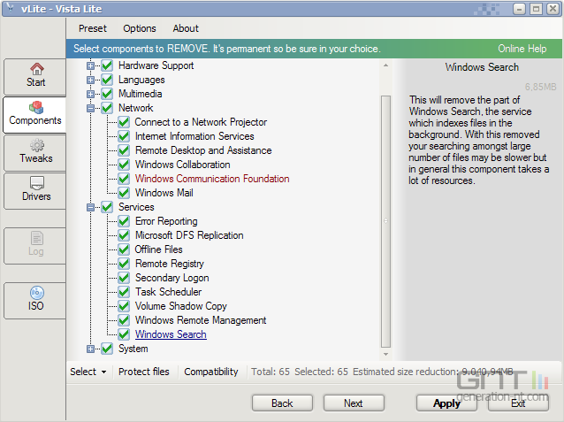Image resolution: width=564 pixels, height=422 pixels.
Task: Click the scrollbar up arrow
Action: pos(385,65)
